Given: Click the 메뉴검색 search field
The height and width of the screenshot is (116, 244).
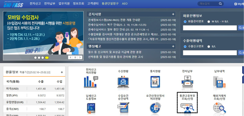Looking at the screenshot, I should pos(208,4).
